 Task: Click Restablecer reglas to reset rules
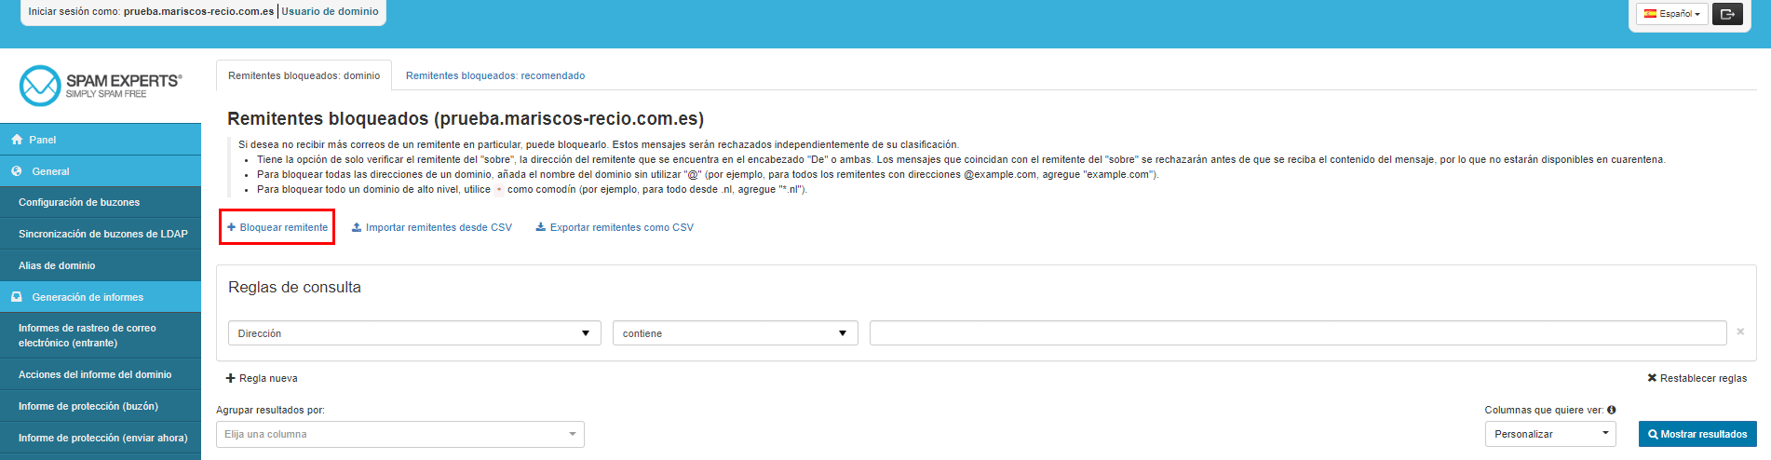pos(1697,378)
